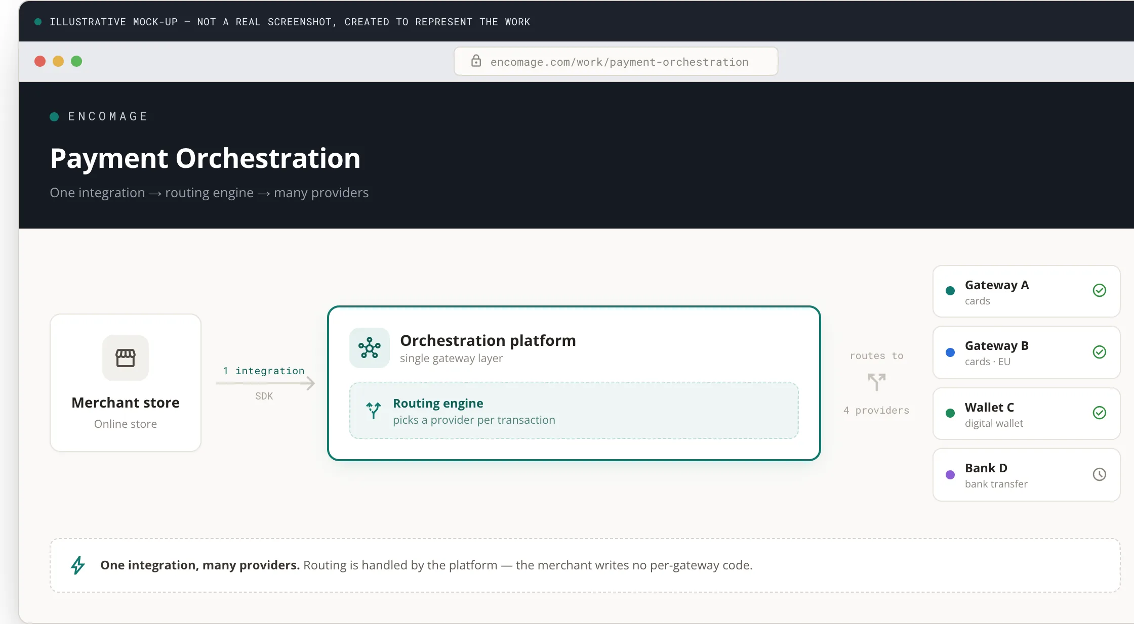Click the Bank D purple status dot
The width and height of the screenshot is (1134, 624).
tap(950, 475)
